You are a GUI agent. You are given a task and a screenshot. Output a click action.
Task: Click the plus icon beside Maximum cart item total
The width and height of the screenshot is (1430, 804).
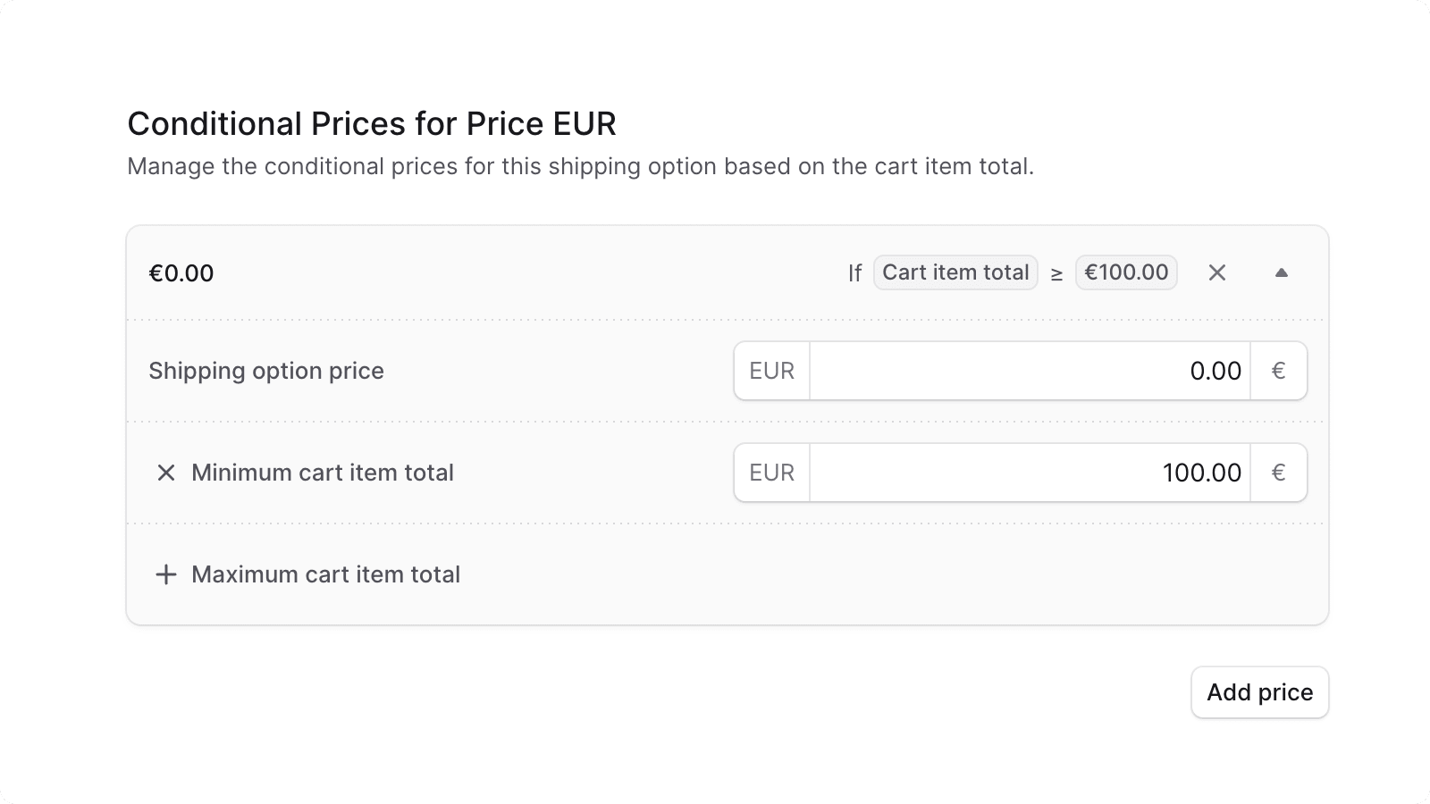point(166,574)
